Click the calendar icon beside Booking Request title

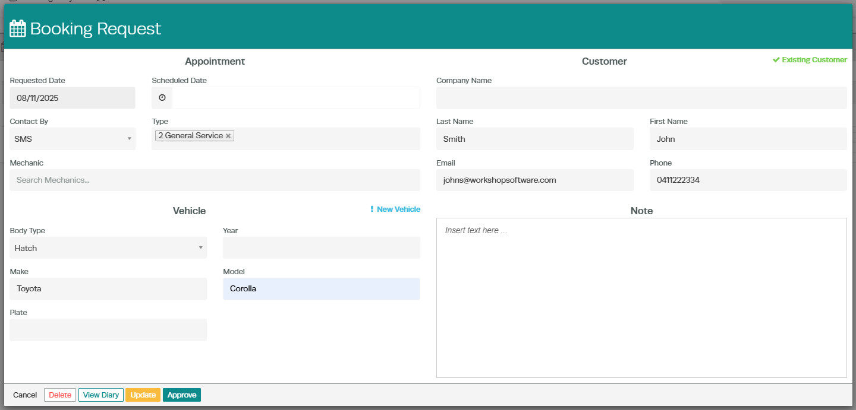[x=18, y=28]
